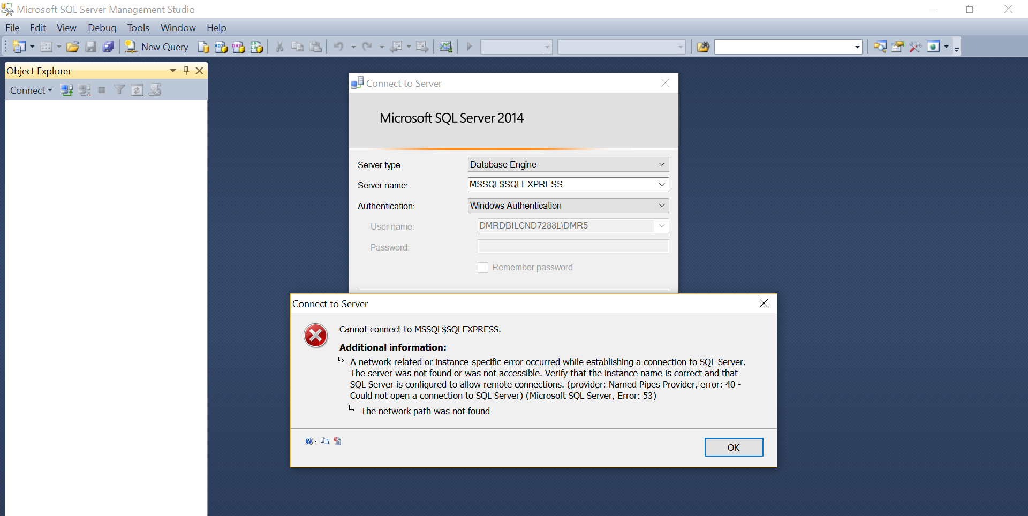
Task: Open the Debug menu
Action: click(x=102, y=28)
